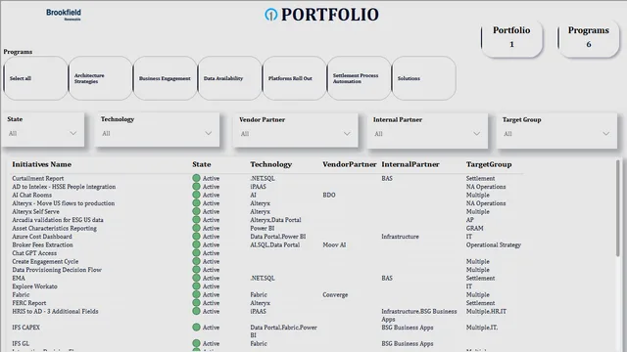
Task: Click the Brookfield Renewable logo
Action: pos(64,15)
